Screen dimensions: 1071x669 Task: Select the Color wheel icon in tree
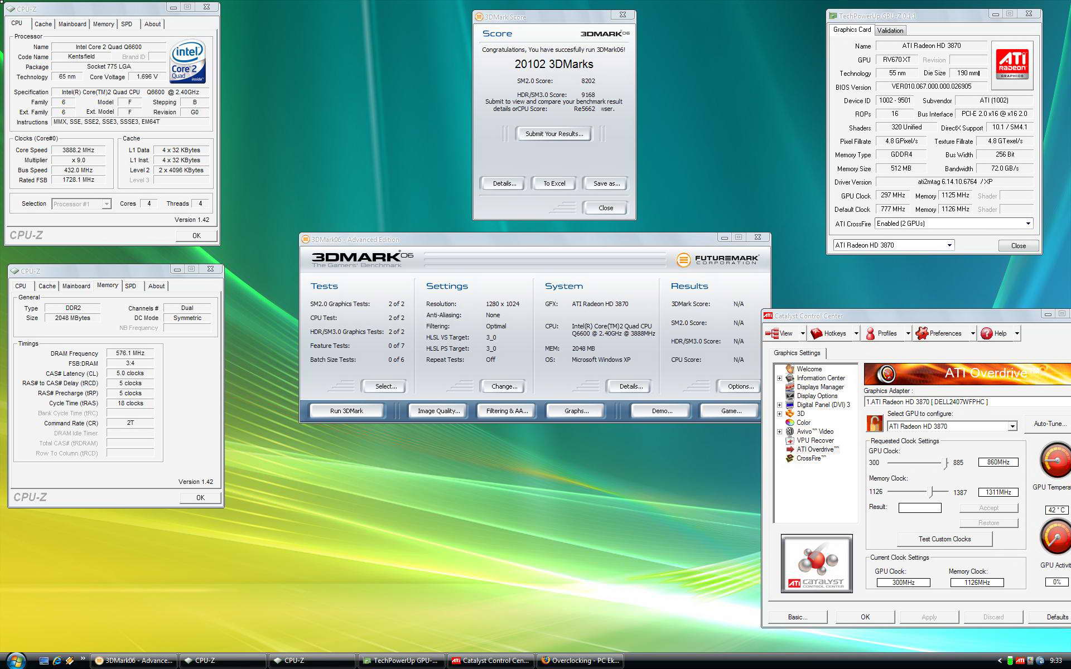point(790,422)
